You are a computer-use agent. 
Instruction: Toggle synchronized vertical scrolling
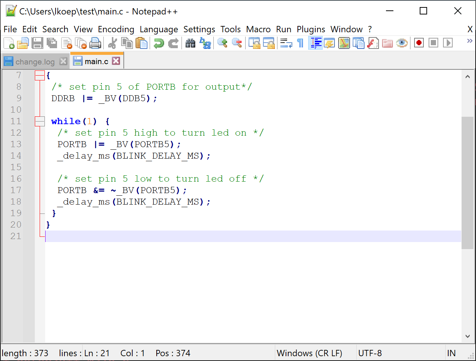pyautogui.click(x=254, y=43)
